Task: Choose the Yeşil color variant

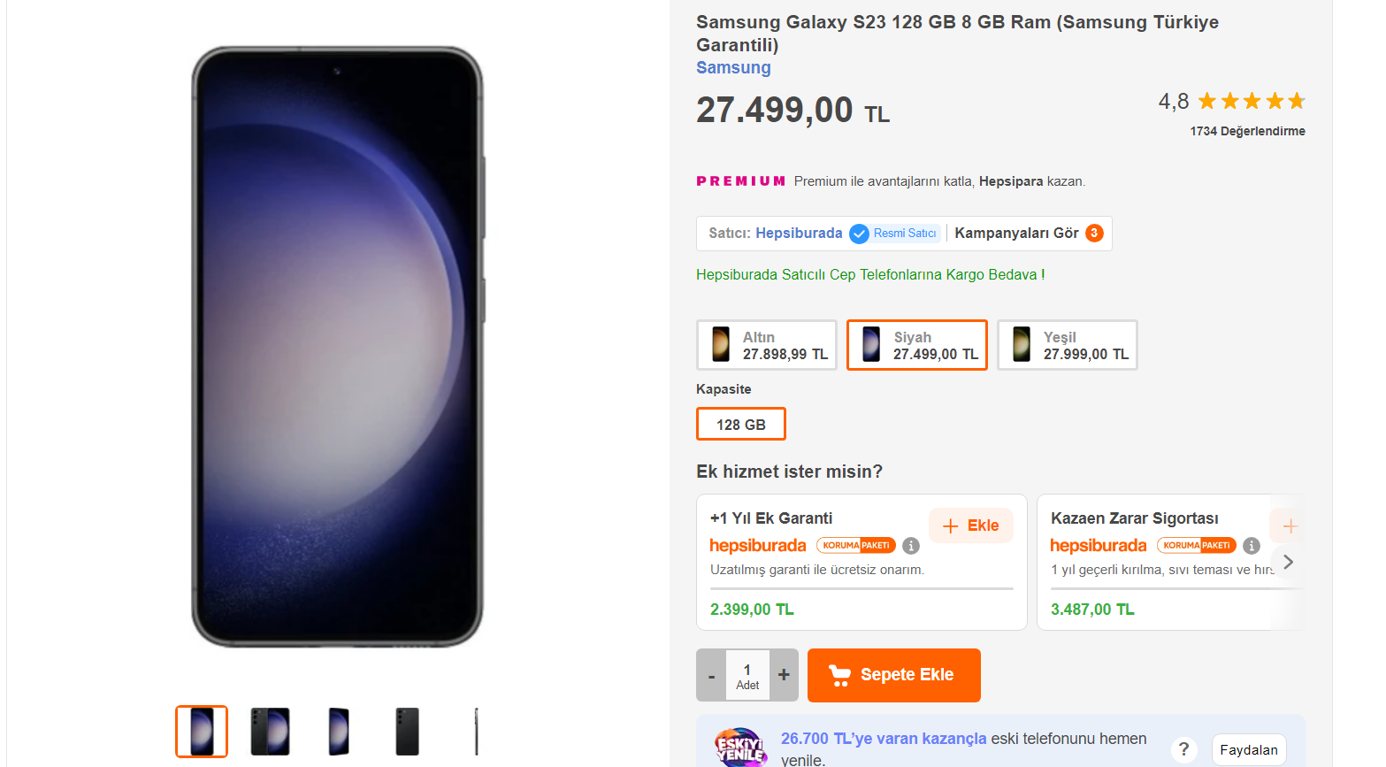Action: pyautogui.click(x=1068, y=345)
